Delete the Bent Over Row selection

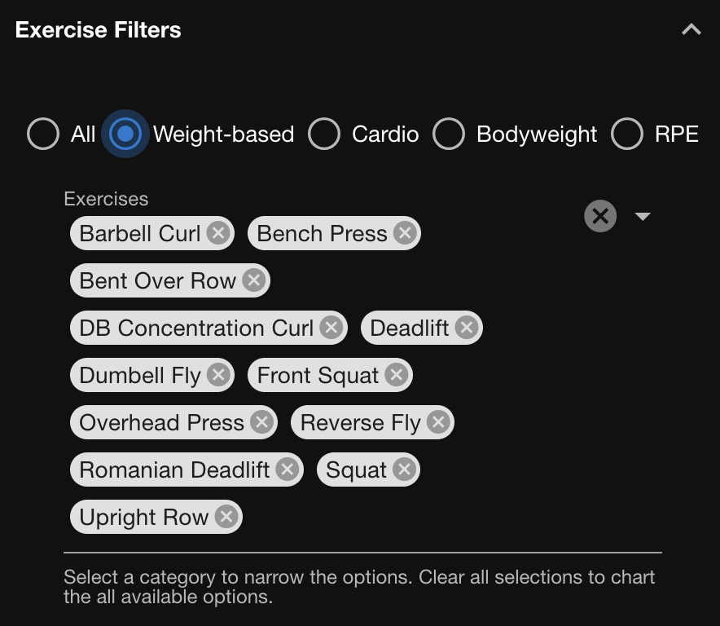click(253, 281)
